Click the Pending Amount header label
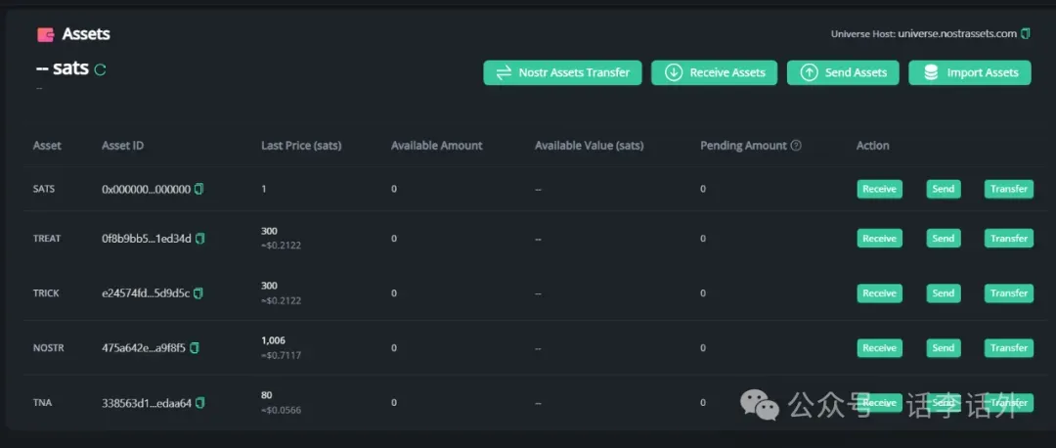The height and width of the screenshot is (448, 1056). (743, 146)
